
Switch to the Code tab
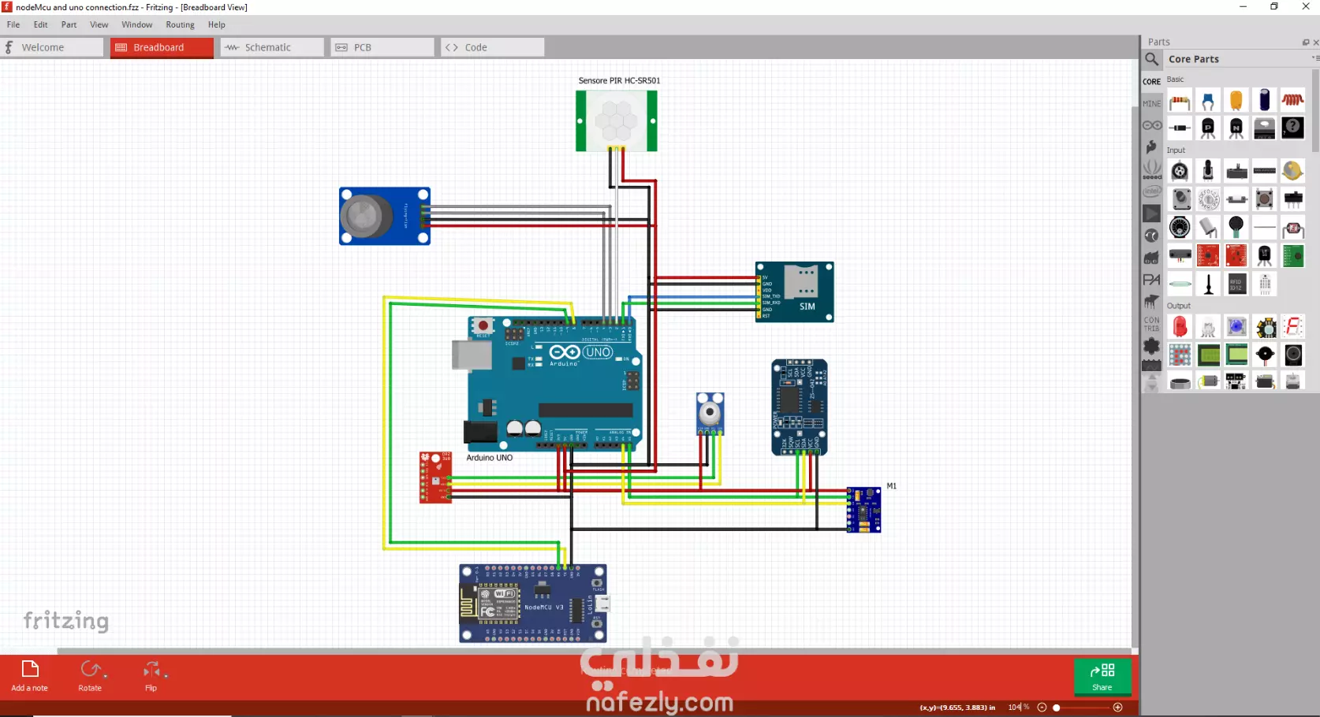point(492,47)
